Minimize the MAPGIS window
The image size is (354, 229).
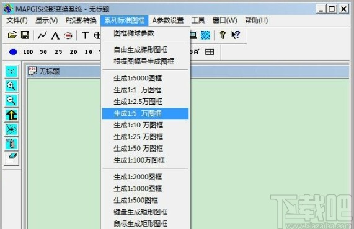coord(321,9)
